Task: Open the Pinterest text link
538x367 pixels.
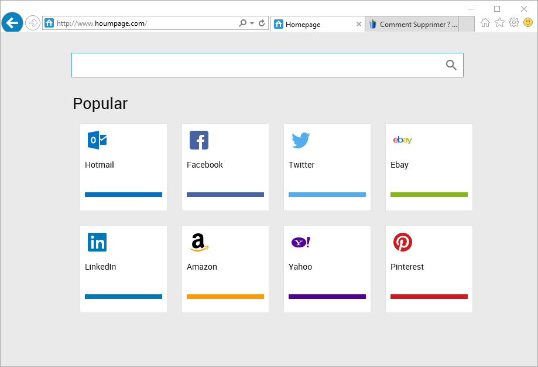Action: (x=407, y=267)
